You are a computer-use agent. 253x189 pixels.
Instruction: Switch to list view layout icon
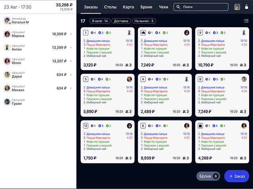click(246, 21)
